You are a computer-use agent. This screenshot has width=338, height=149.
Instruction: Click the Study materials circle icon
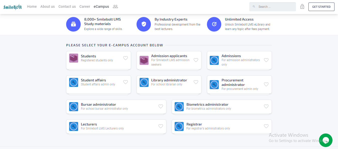click(73, 24)
